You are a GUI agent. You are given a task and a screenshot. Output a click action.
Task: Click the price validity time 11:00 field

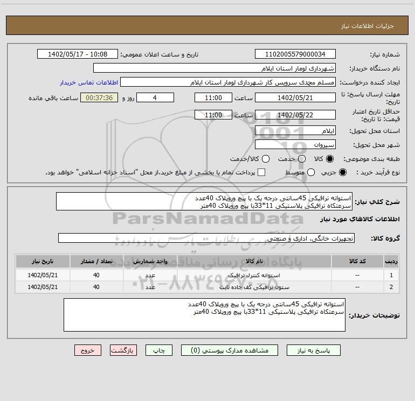tap(213, 115)
